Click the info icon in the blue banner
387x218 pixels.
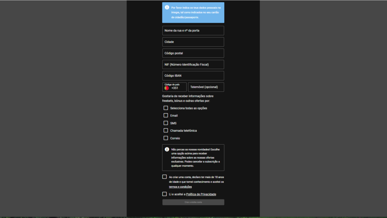pyautogui.click(x=167, y=8)
